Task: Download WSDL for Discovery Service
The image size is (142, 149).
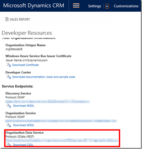Action: 24,106
